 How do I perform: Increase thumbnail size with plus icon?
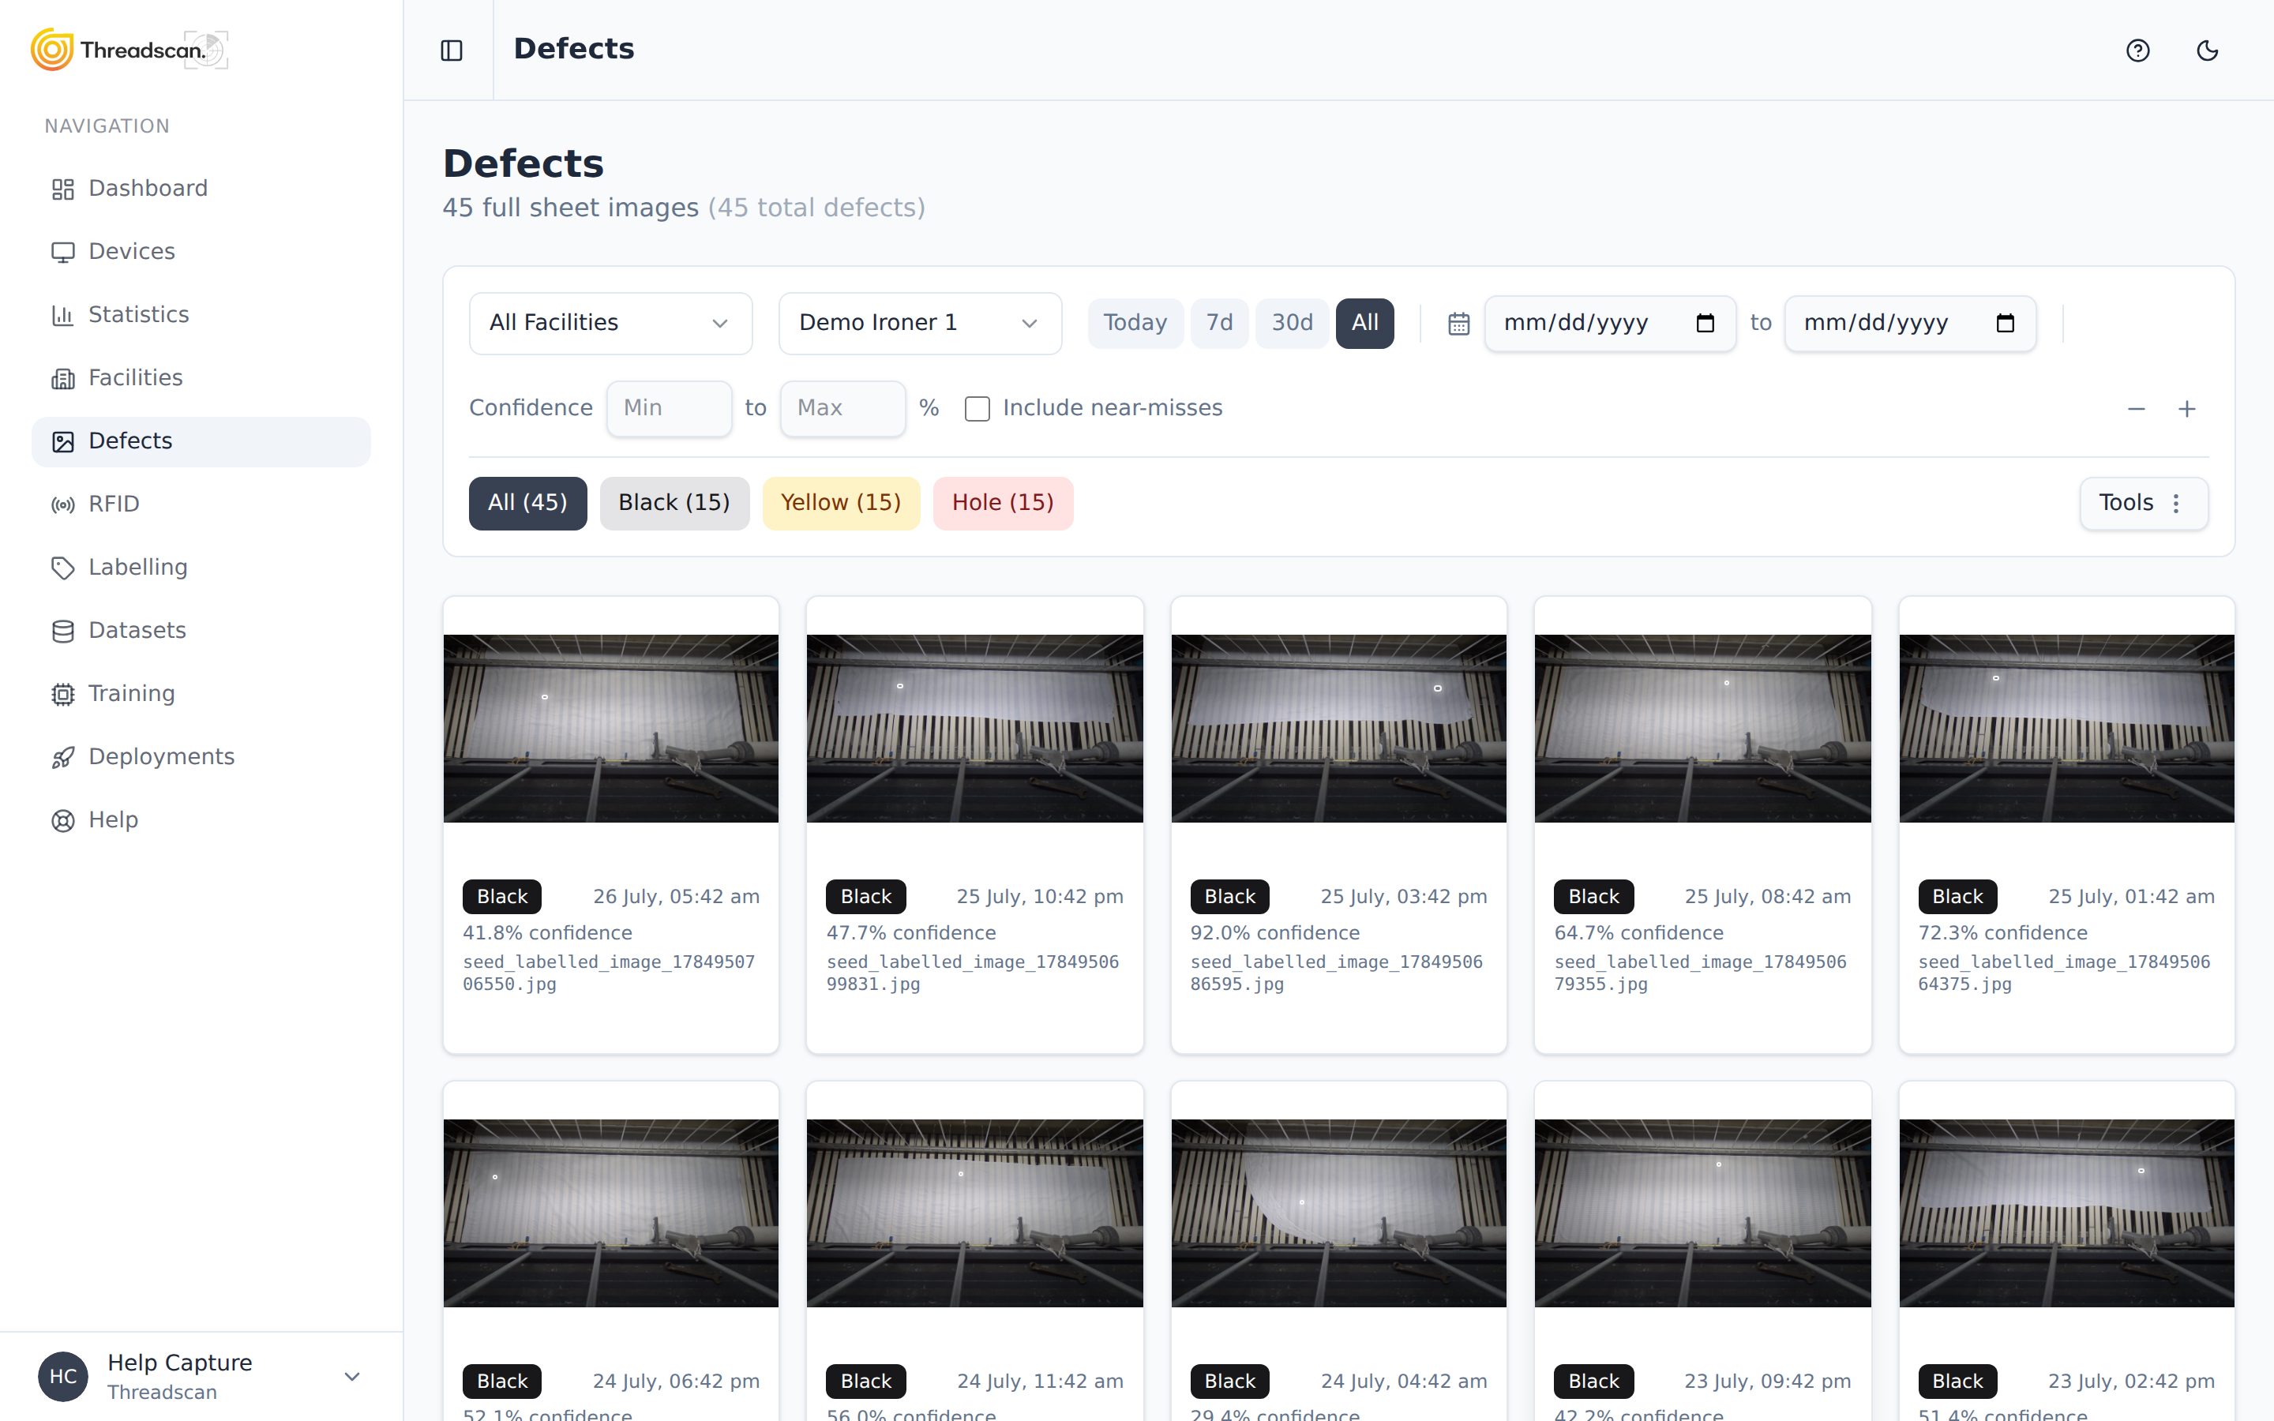click(2186, 409)
